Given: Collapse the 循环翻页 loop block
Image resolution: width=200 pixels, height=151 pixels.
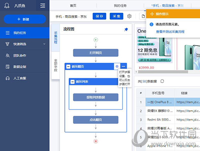Looking at the screenshot, I should coord(68,66).
